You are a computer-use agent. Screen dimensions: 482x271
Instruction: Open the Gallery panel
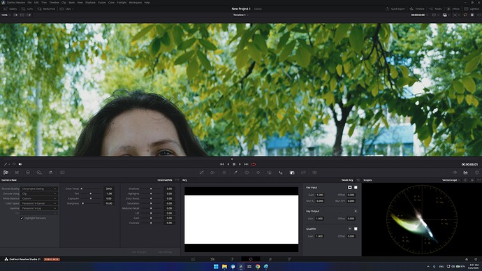[10, 9]
